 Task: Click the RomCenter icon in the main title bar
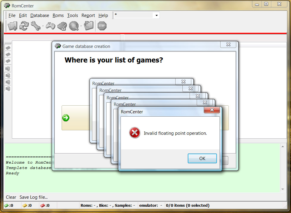pyautogui.click(x=7, y=6)
